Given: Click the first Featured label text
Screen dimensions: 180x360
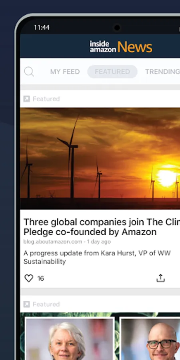Looking at the screenshot, I should click(46, 99).
